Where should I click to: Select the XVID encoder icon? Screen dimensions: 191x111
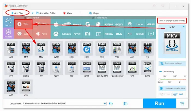pyautogui.click(x=11, y=87)
